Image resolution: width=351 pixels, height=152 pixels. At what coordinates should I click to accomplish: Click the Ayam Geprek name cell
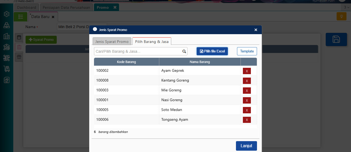(x=200, y=71)
